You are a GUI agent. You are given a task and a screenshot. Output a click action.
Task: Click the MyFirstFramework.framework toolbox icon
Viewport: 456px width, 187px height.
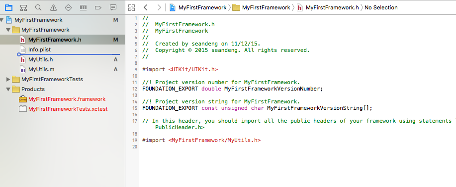(x=23, y=99)
